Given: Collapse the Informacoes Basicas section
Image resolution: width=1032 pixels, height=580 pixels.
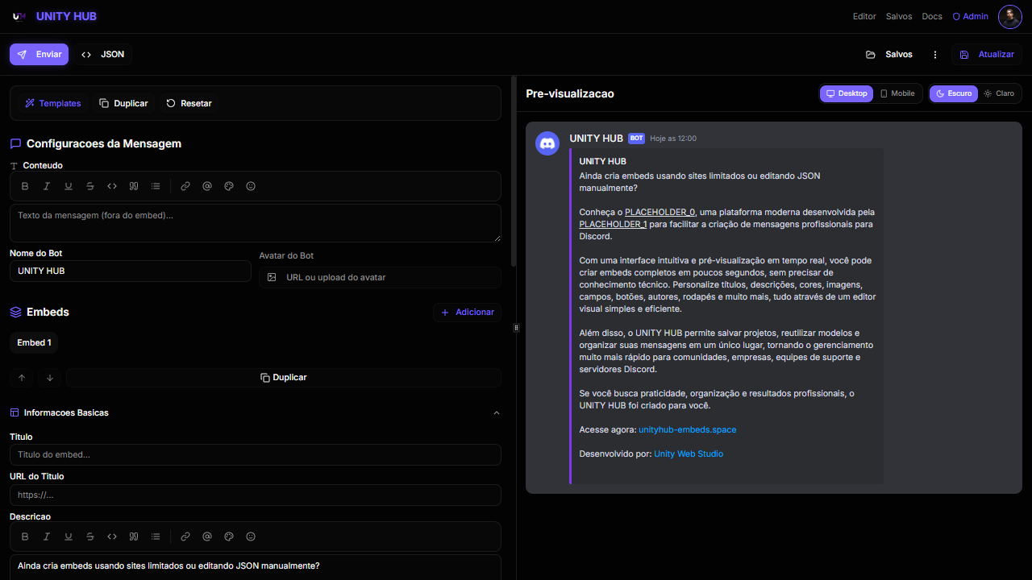Looking at the screenshot, I should point(497,413).
